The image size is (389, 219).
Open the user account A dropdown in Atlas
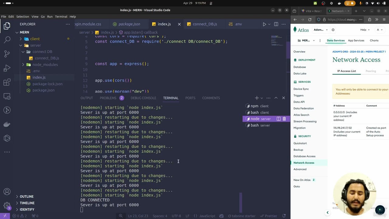pyautogui.click(x=380, y=30)
